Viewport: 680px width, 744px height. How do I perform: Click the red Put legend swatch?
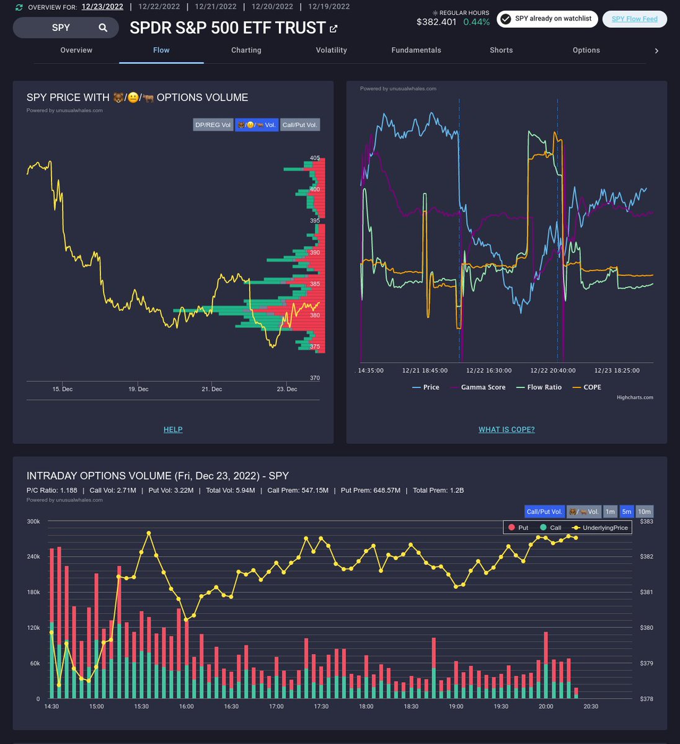tap(511, 528)
